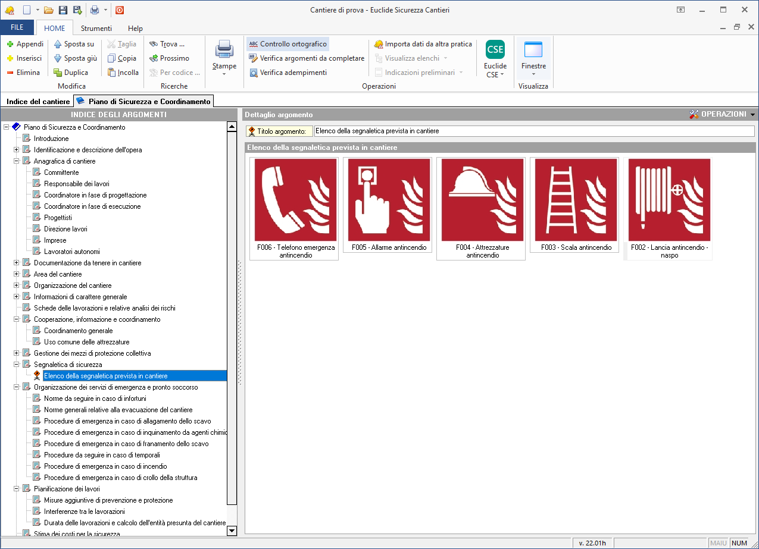Screen dimensions: 759x549
Task: Open the OPERAZIONI dropdown menu
Action: coord(722,114)
